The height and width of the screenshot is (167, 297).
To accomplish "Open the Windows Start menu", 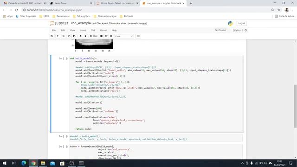I will [x=4, y=163].
